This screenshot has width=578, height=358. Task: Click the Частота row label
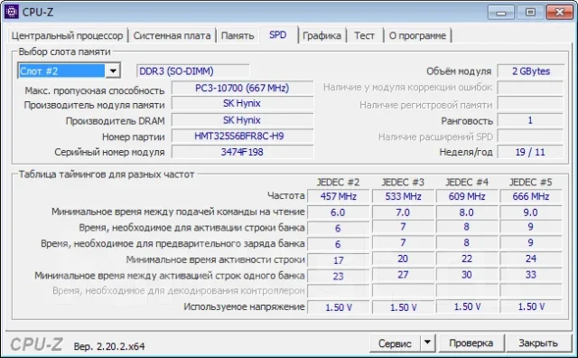pos(286,195)
